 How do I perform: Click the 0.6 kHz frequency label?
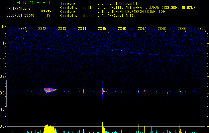click(x=3, y=126)
